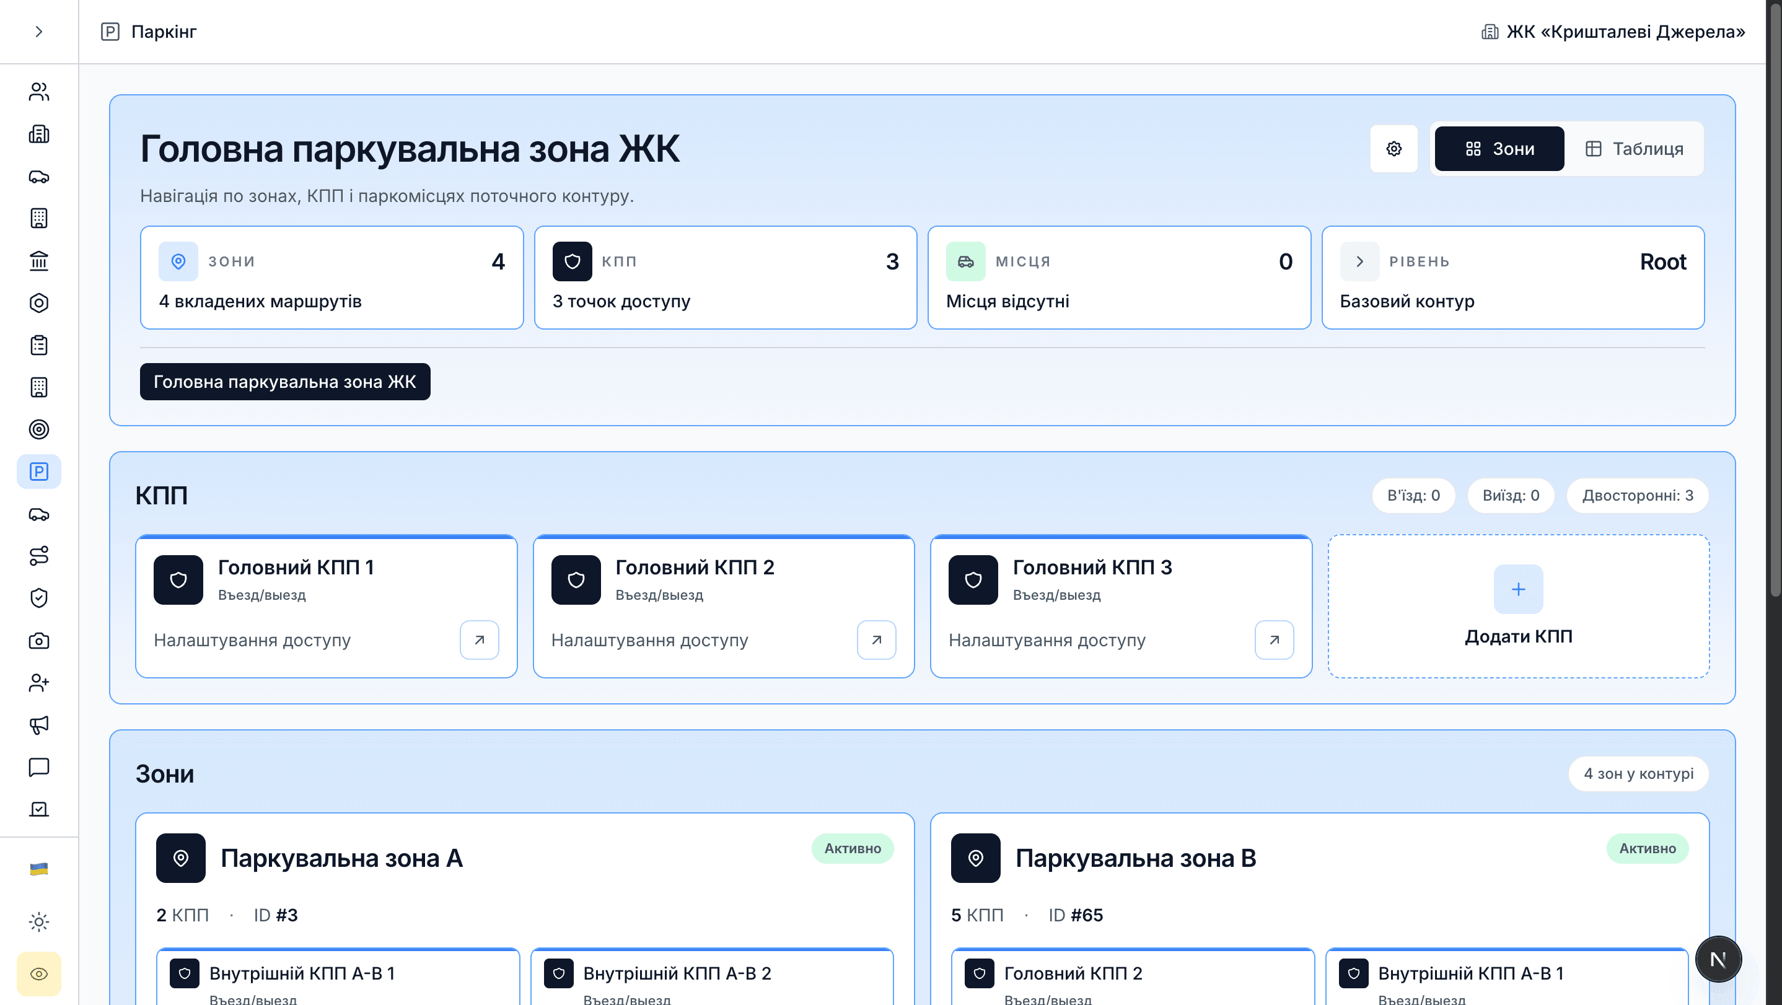Open the lower car icon in sidebar
Screen dimensions: 1782x1005
coord(39,514)
